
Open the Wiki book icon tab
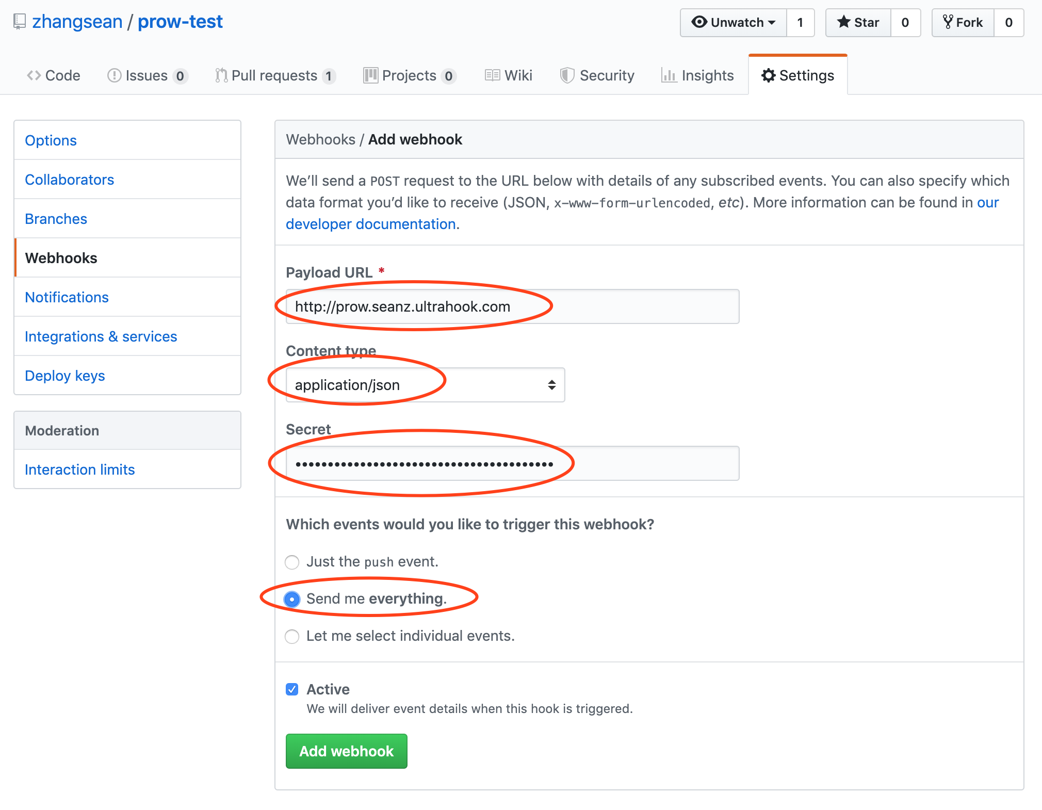pyautogui.click(x=509, y=75)
